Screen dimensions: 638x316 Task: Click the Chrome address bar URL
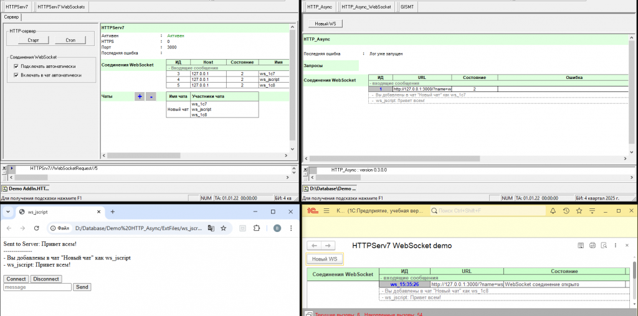tap(139, 228)
